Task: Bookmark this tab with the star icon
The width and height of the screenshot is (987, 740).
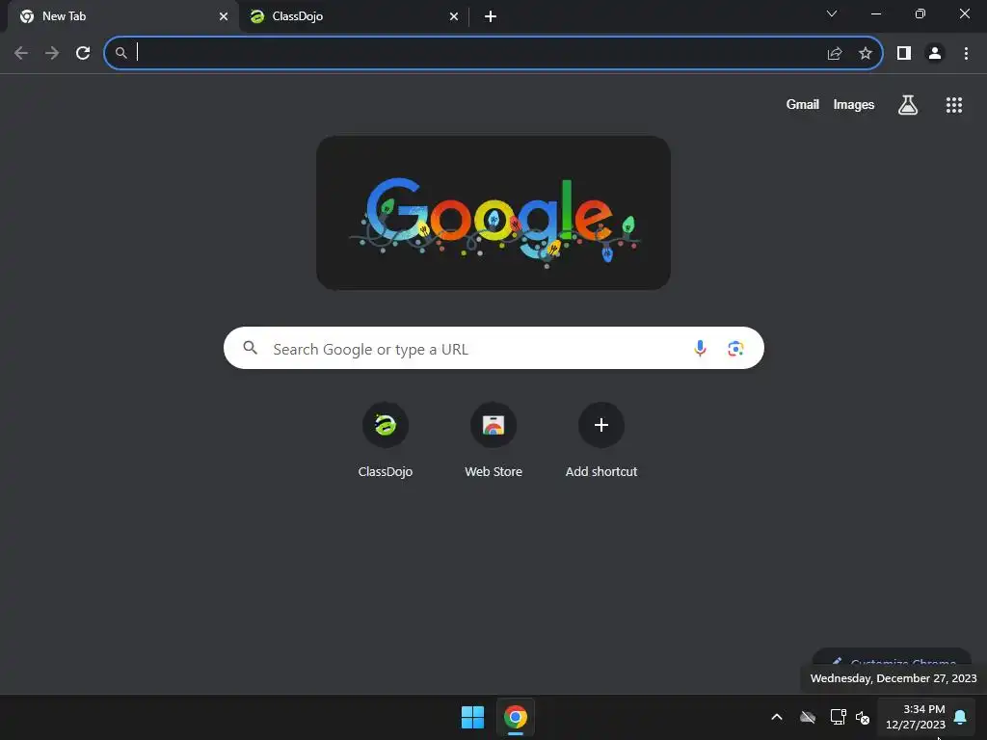Action: [866, 54]
